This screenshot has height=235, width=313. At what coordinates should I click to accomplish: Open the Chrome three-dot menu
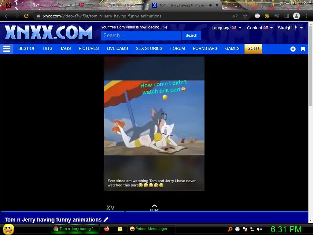coord(306,16)
